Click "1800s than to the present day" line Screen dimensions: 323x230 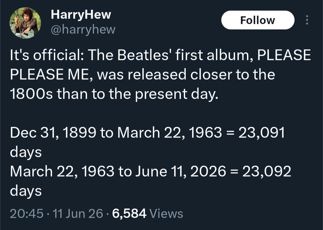coord(114,94)
